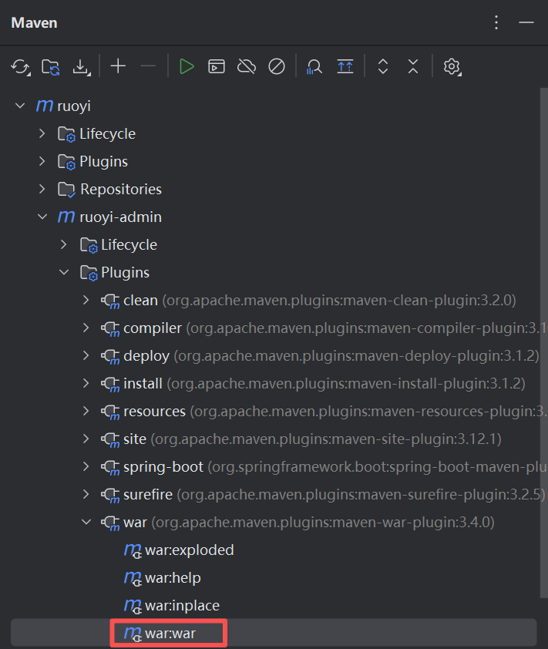
Task: Click the deploy plugin label
Action: (x=146, y=356)
